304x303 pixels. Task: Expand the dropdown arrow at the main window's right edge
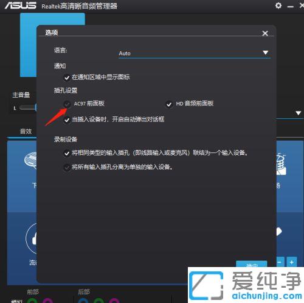tap(298, 113)
